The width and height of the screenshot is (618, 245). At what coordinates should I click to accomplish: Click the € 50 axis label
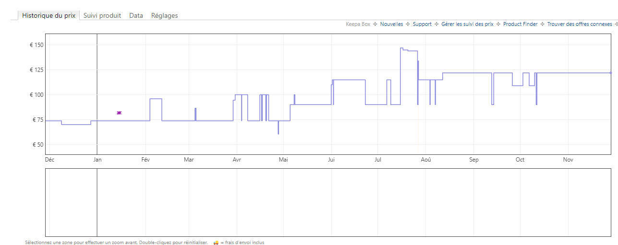point(38,145)
